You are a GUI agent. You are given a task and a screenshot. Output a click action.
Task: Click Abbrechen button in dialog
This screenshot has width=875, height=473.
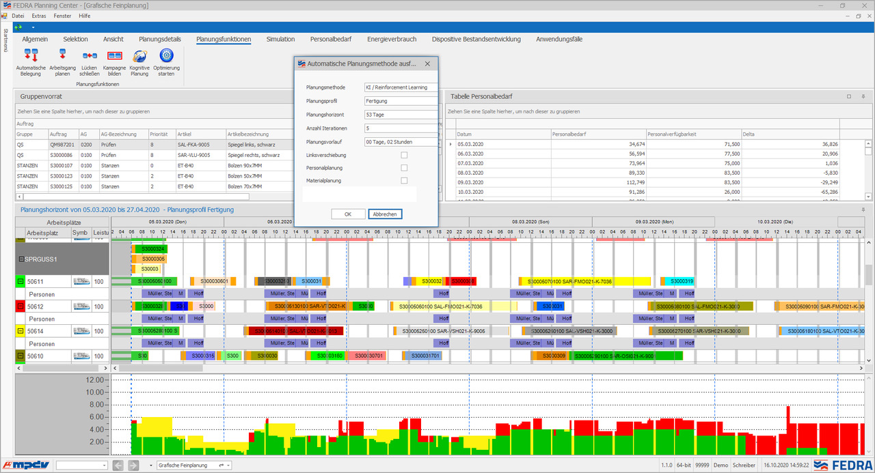385,214
